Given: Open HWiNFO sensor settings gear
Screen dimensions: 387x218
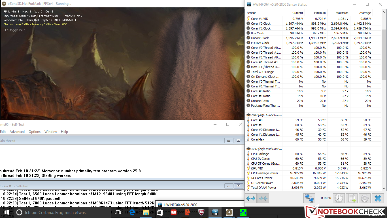Looking at the screenshot, I should pyautogui.click(x=365, y=198).
